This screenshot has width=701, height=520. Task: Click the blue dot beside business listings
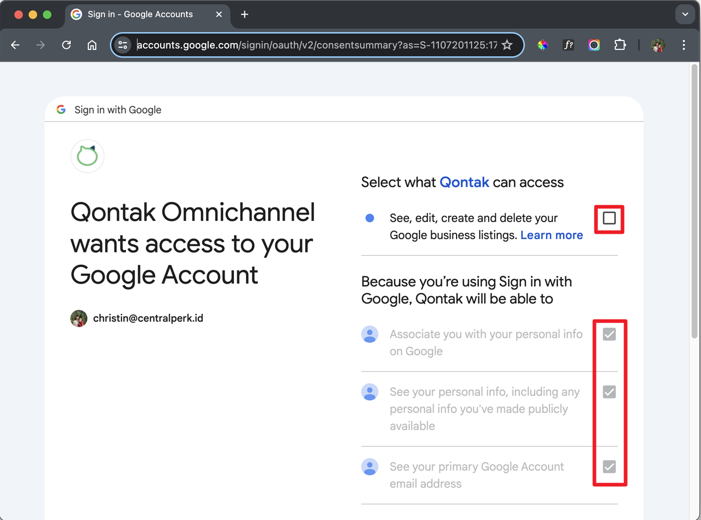coord(370,218)
